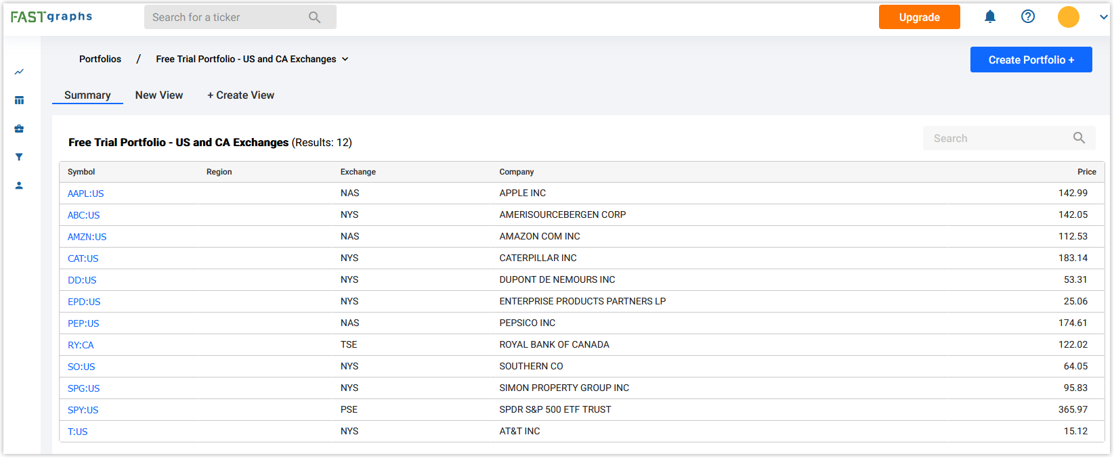This screenshot has width=1114, height=458.
Task: Click the FASTgraphs logo
Action: pos(51,17)
